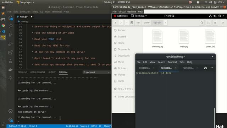Click the power icon in guest top bar
The width and height of the screenshot is (227, 128).
220,16
